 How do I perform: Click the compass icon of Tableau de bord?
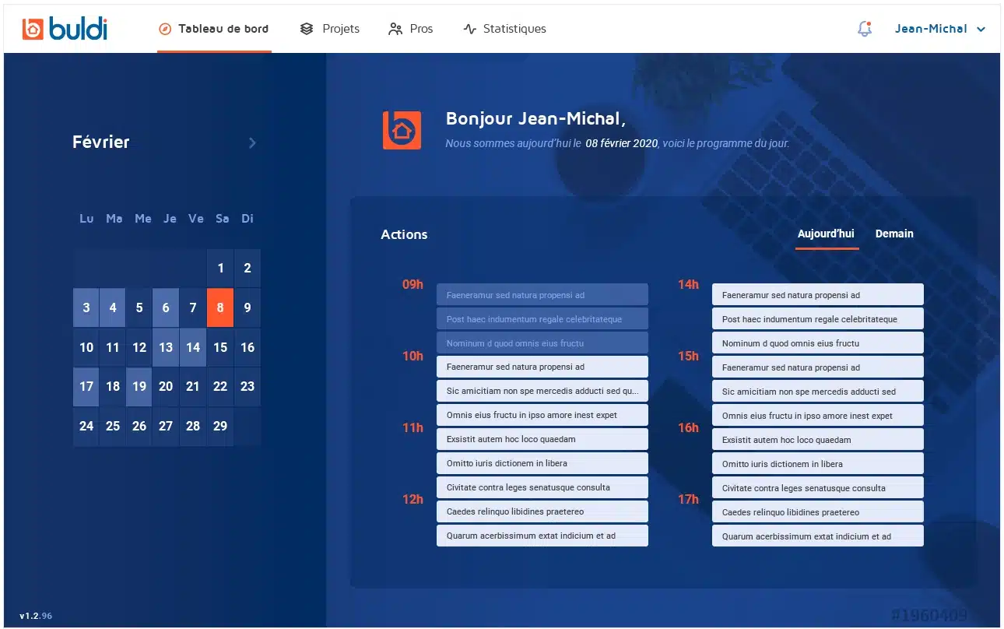tap(165, 29)
